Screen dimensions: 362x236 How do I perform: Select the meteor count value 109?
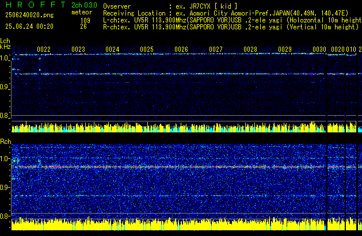[x=85, y=21]
